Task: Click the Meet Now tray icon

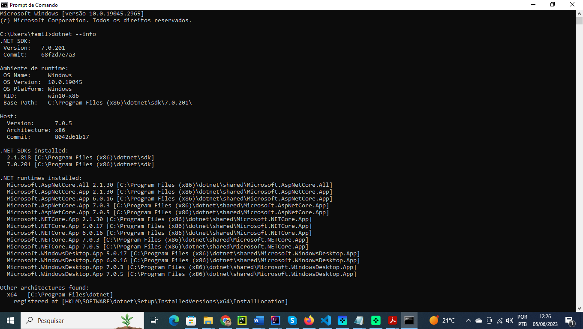Action: 489,320
